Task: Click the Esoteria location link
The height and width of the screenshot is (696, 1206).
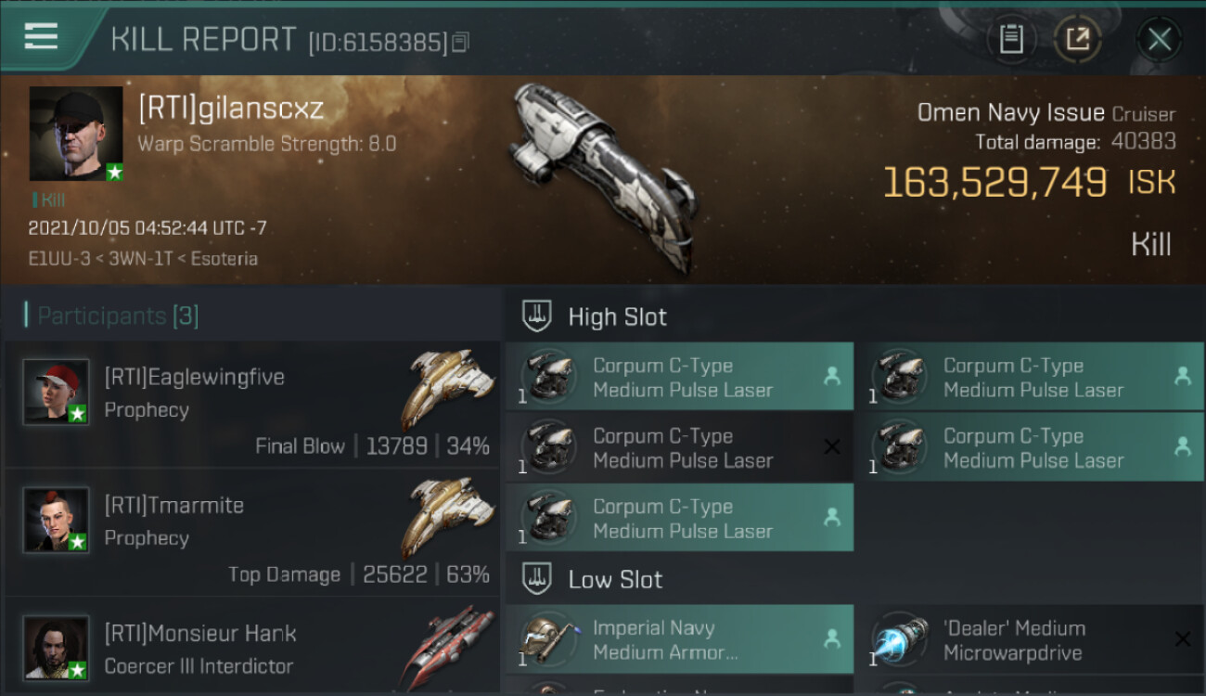Action: 224,258
